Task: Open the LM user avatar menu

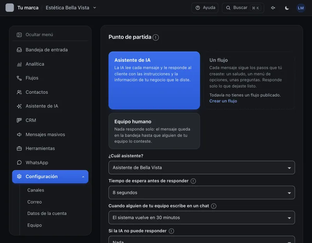Action: pos(301,8)
